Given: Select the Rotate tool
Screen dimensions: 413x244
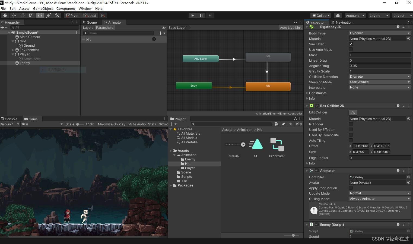Looking at the screenshot, I should tap(22, 15).
